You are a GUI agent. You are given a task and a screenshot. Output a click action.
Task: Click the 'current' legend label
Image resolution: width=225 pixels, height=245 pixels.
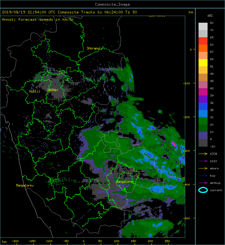216,190
